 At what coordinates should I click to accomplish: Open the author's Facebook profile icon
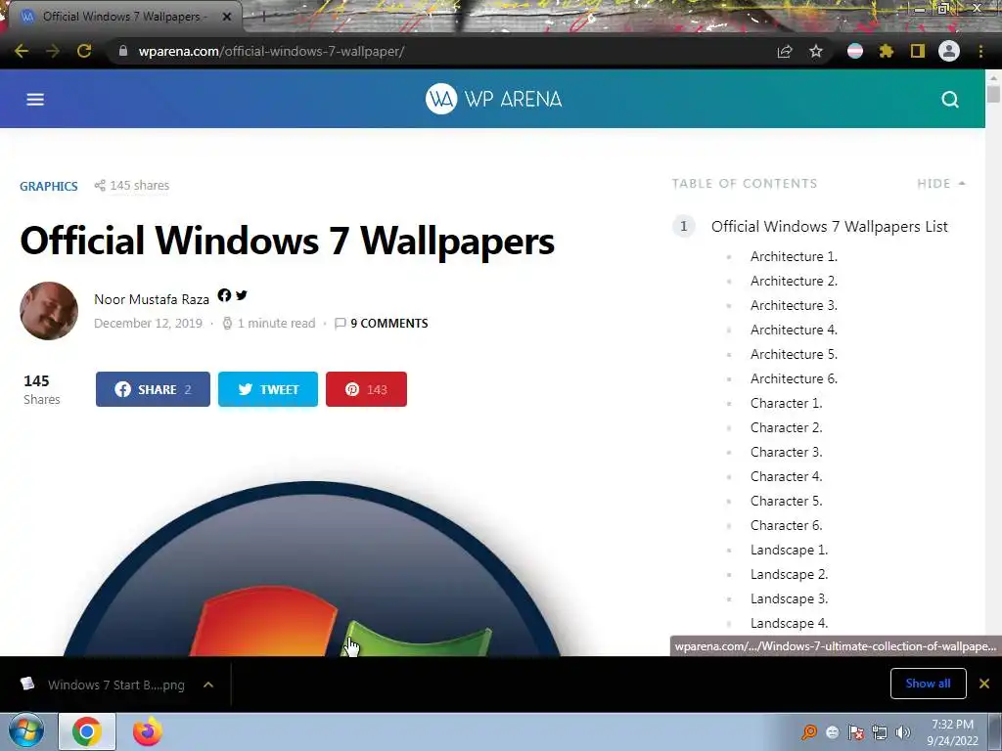pyautogui.click(x=224, y=295)
